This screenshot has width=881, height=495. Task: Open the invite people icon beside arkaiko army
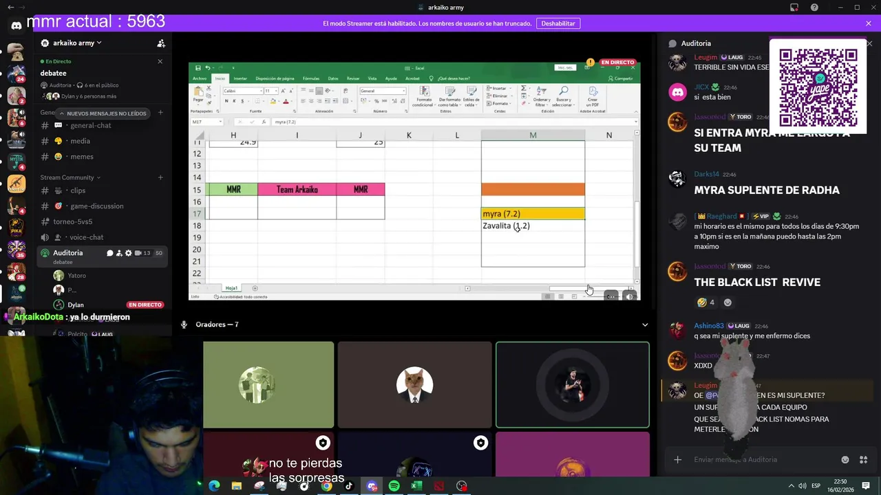coord(161,43)
